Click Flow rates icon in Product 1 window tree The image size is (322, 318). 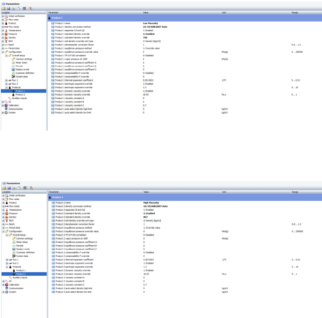point(6,20)
